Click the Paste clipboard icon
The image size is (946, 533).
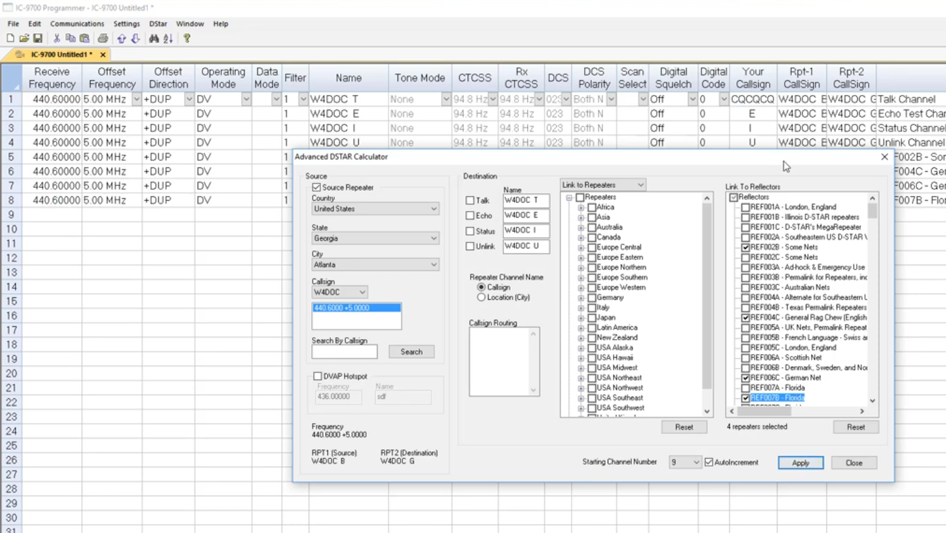(x=85, y=38)
